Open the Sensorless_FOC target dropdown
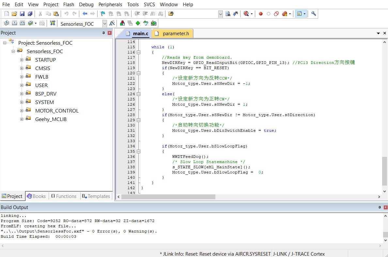This screenshot has width=388, height=257. pos(104,23)
